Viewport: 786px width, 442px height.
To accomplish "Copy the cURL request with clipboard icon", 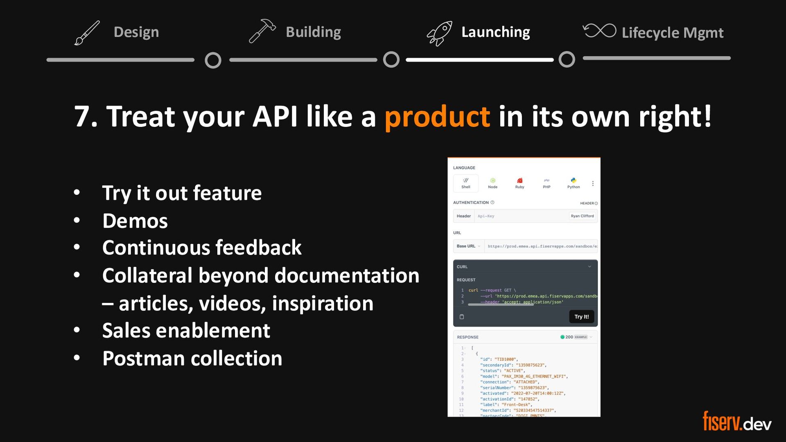I will 462,317.
